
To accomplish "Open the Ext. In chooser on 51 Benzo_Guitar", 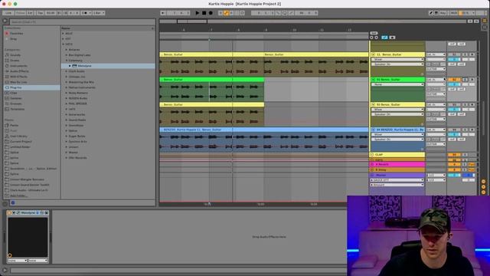I will (x=436, y=80).
